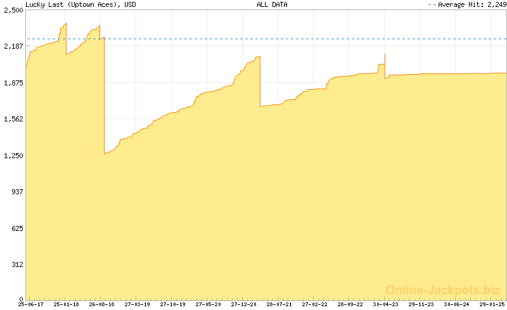Select the 29-01-25 date axis label
This screenshot has height=310, width=507.
click(492, 304)
